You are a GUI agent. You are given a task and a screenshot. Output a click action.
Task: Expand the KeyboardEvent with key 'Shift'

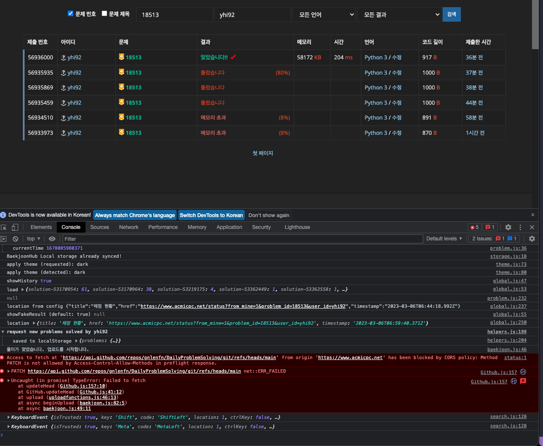[x=9, y=418]
